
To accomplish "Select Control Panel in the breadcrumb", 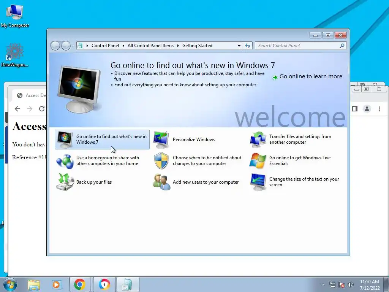I will pos(105,46).
